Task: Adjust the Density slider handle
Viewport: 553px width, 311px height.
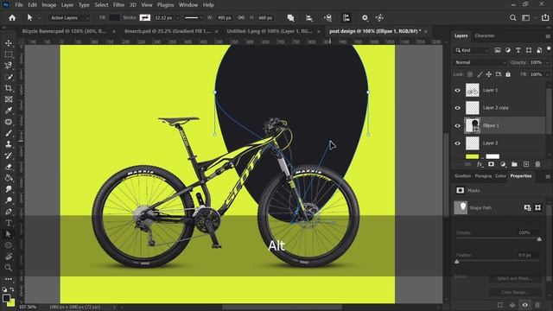Action: click(539, 239)
